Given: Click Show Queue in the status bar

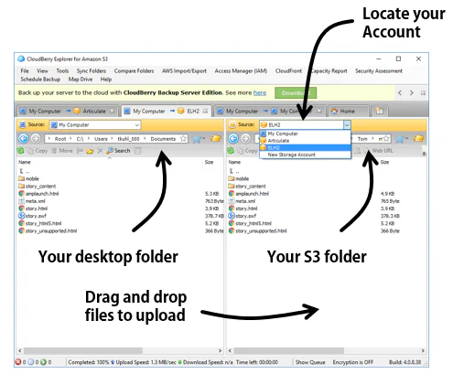Looking at the screenshot, I should (310, 362).
